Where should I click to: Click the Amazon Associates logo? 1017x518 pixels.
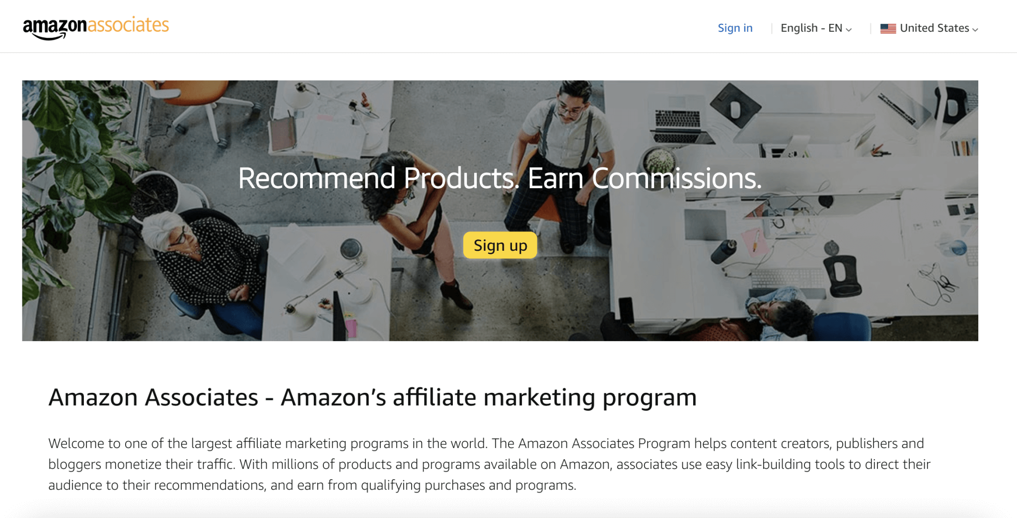96,27
